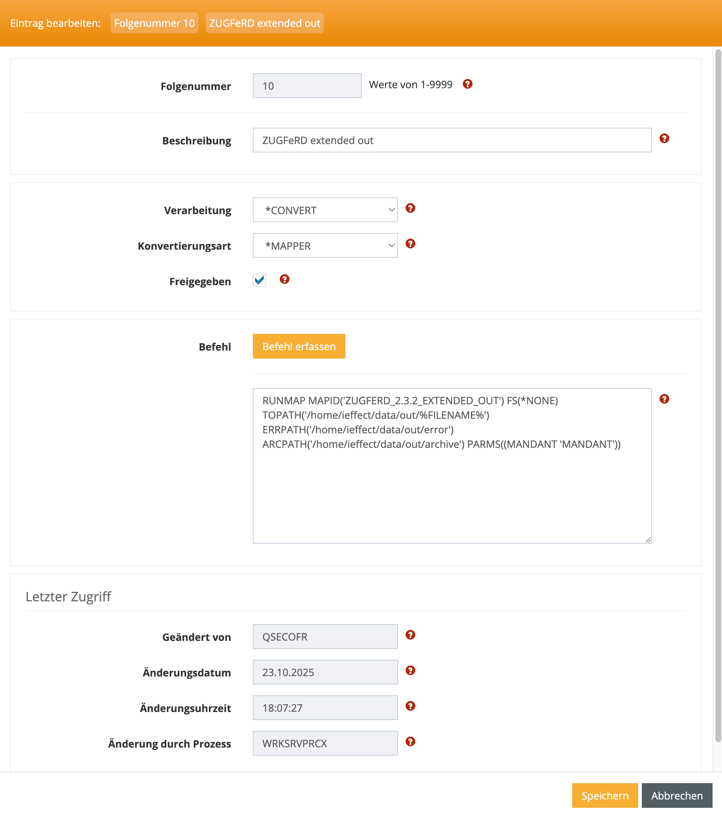The width and height of the screenshot is (722, 818).
Task: Click help icon next to Folgenummer range
Action: tap(467, 84)
